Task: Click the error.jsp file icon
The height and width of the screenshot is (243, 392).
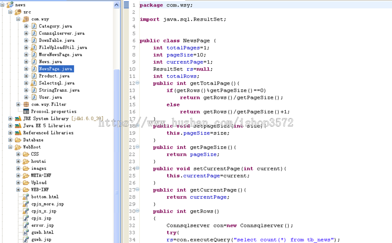Action: 26,225
